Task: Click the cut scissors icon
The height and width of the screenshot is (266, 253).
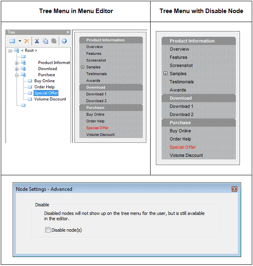Action: (37, 41)
